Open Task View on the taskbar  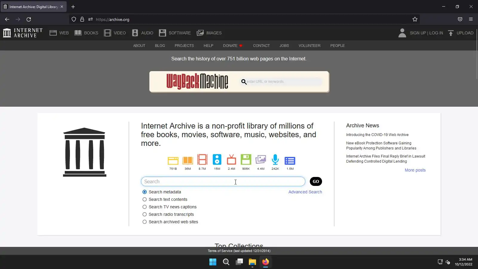pyautogui.click(x=239, y=262)
